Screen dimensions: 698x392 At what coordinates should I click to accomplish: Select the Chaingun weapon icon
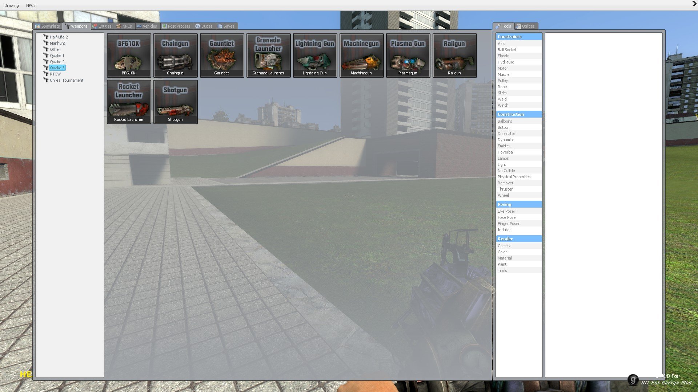click(175, 55)
